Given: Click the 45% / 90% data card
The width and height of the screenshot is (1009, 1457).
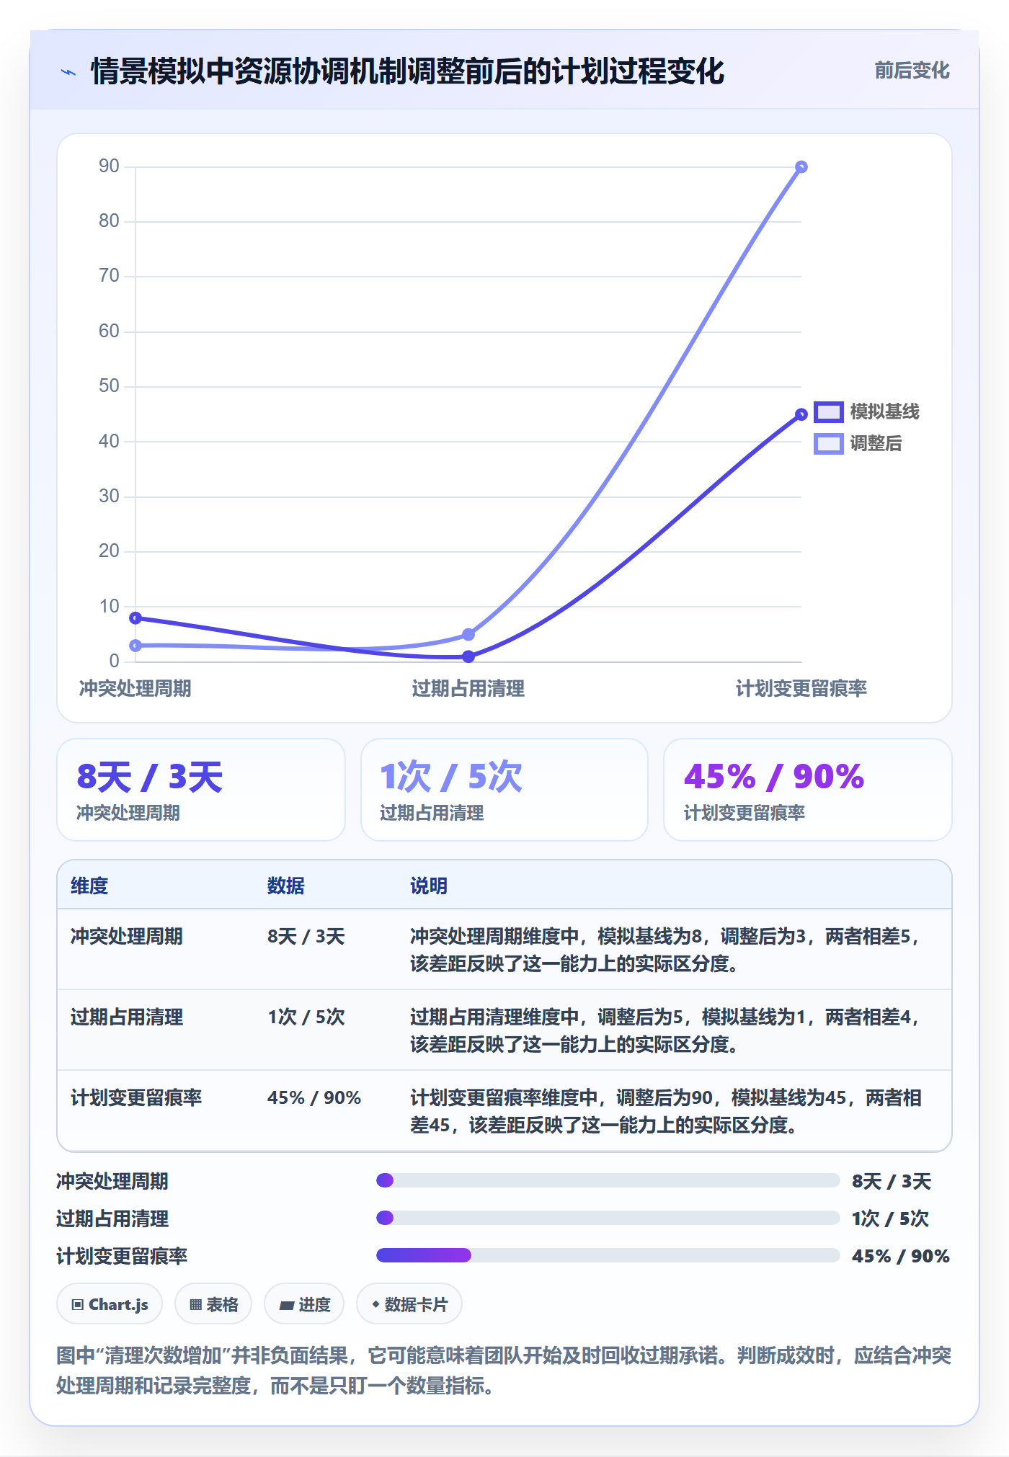Looking at the screenshot, I should pos(808,790).
